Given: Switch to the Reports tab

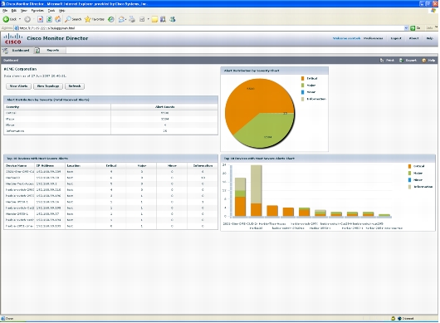Looking at the screenshot, I should coord(53,51).
